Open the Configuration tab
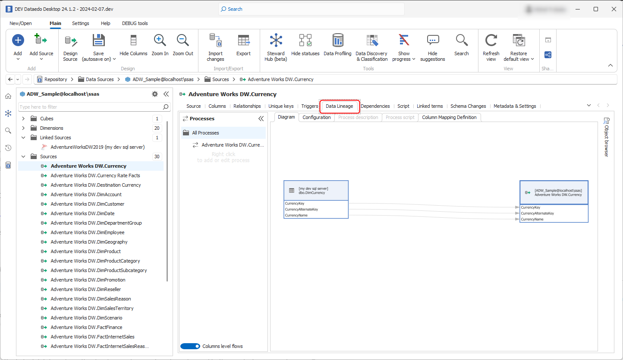The height and width of the screenshot is (360, 623). coord(317,117)
